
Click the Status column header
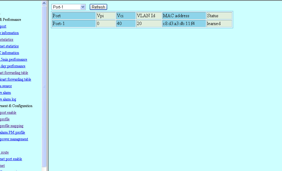tap(219, 16)
